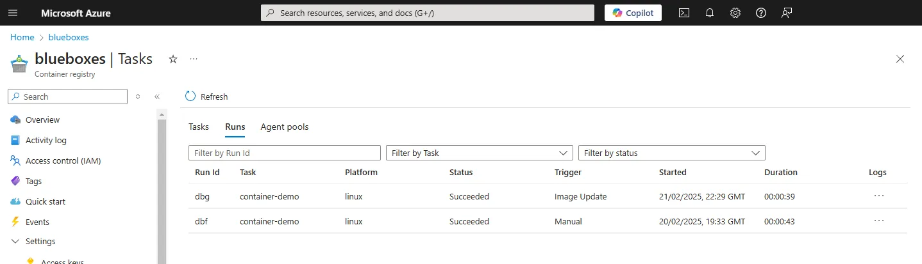Open the notifications bell
This screenshot has width=922, height=264.
coord(710,13)
